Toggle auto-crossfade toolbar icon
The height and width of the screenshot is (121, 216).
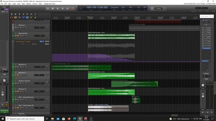[11, 17]
